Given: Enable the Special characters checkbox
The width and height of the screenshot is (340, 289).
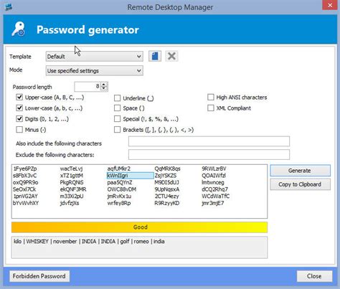Looking at the screenshot, I should pos(117,119).
